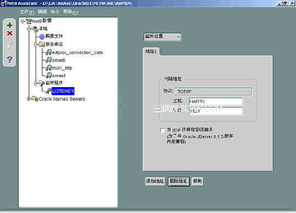The image size is (296, 213).
Task: Click the port field containing 1521
Action: [x=215, y=111]
